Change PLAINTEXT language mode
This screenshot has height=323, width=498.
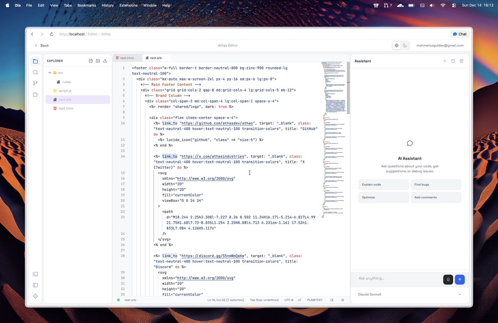(x=314, y=300)
